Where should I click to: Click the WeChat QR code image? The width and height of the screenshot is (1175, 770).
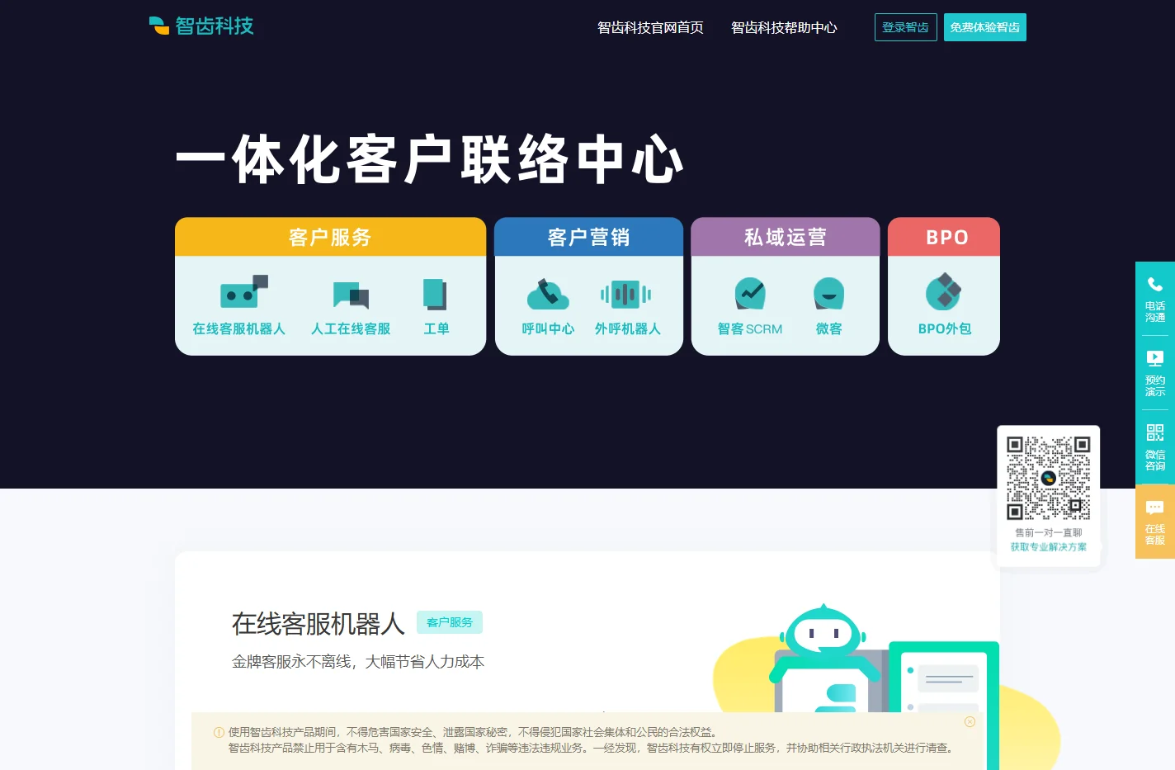click(x=1048, y=478)
